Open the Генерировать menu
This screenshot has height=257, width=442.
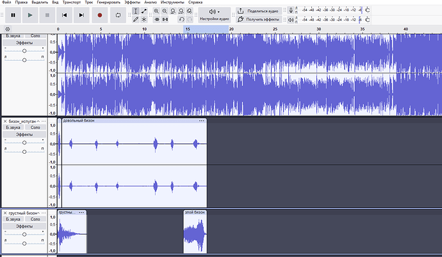pyautogui.click(x=108, y=3)
